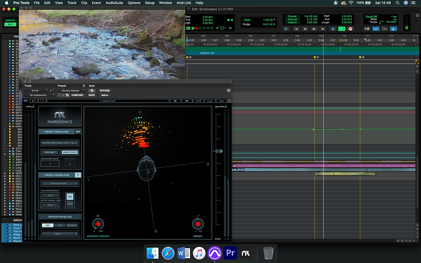The width and height of the screenshot is (421, 263).
Task: Click the Redo arrow in Waves toolbar
Action: point(42,101)
